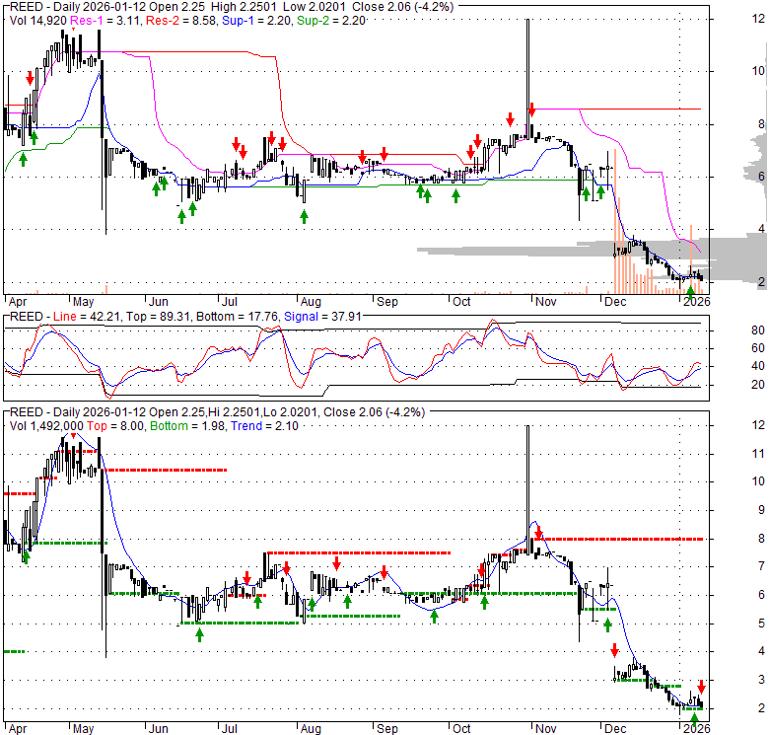
Task: Click the 'Jul' axis label under top chart
Action: click(230, 301)
